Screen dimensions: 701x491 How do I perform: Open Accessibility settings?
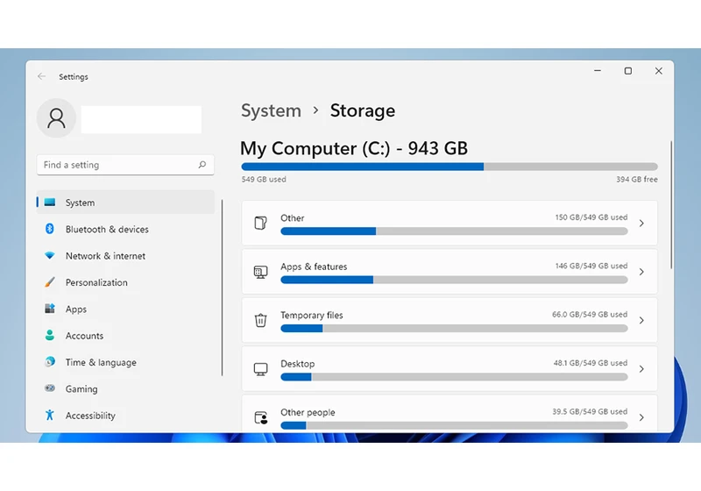125,416
